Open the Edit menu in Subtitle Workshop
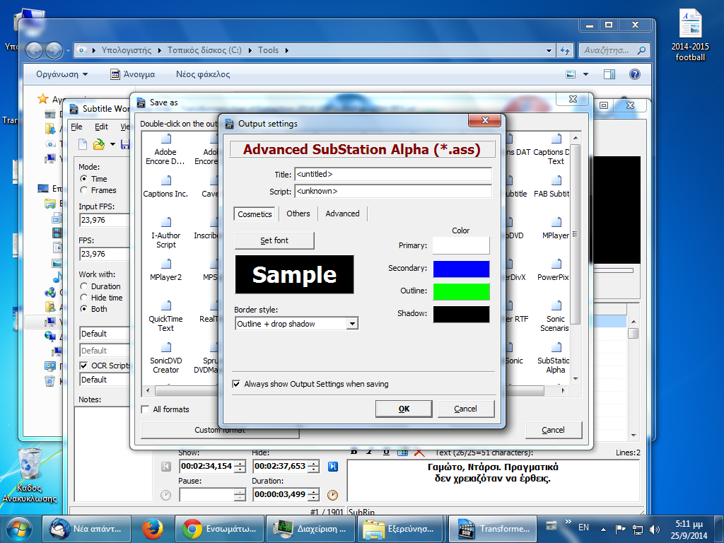Viewport: 724px width, 543px height. click(101, 127)
